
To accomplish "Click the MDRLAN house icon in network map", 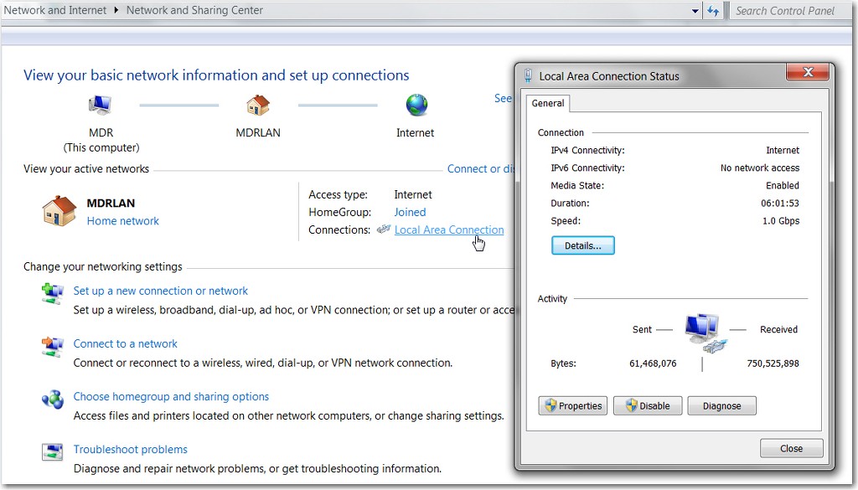I will (x=258, y=105).
